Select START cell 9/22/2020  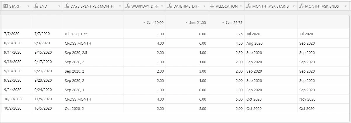pyautogui.click(x=16, y=80)
